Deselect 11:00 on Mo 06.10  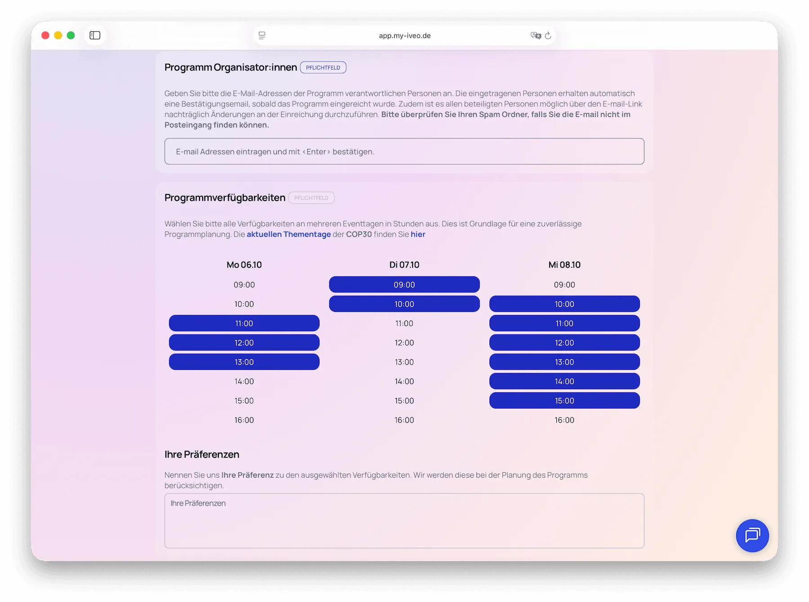point(244,323)
